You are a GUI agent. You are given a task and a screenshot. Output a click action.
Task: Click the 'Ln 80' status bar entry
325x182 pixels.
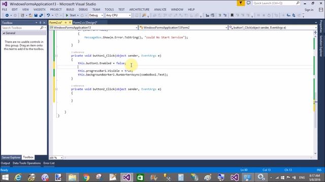[244, 170]
